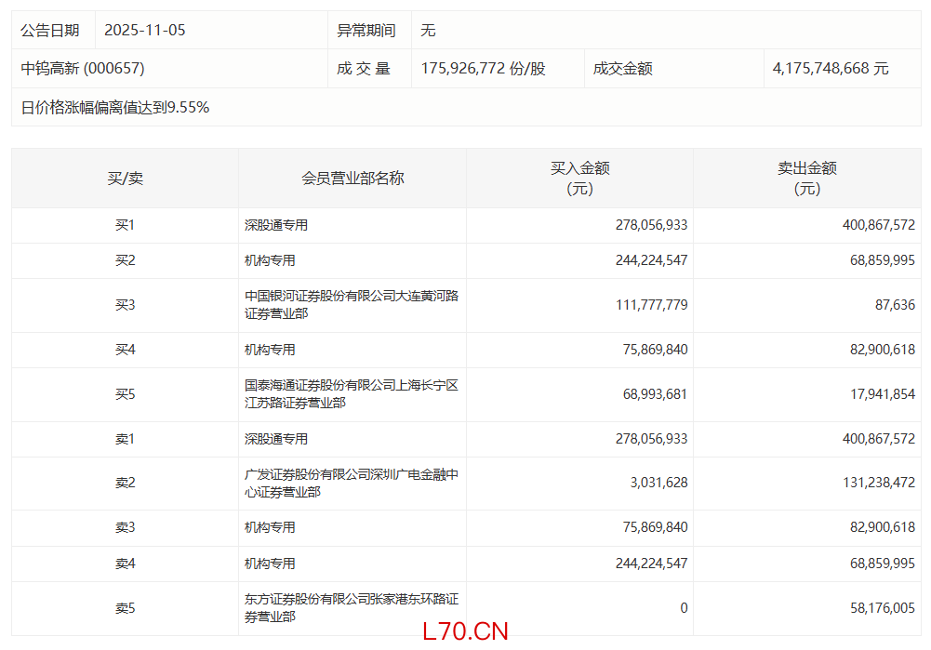Click the 买入金额 (元) column header

579,179
